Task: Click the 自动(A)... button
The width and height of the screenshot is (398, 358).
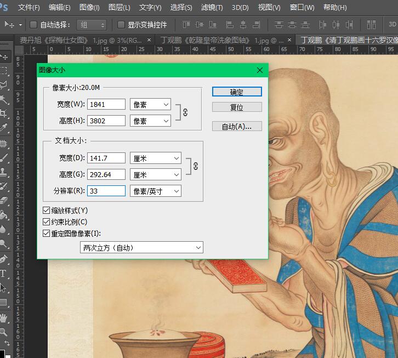Action: tap(237, 126)
